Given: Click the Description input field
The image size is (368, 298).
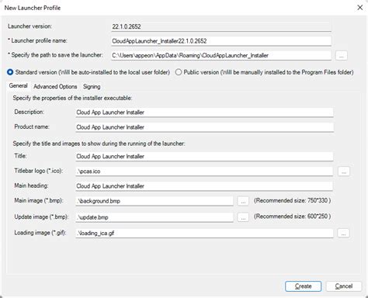Looking at the screenshot, I should 204,113.
